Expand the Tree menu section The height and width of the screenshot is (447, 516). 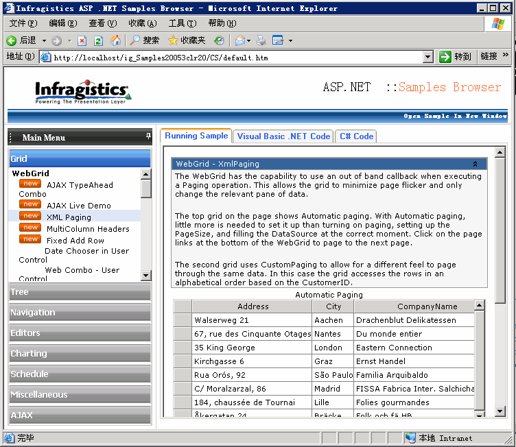pyautogui.click(x=80, y=292)
